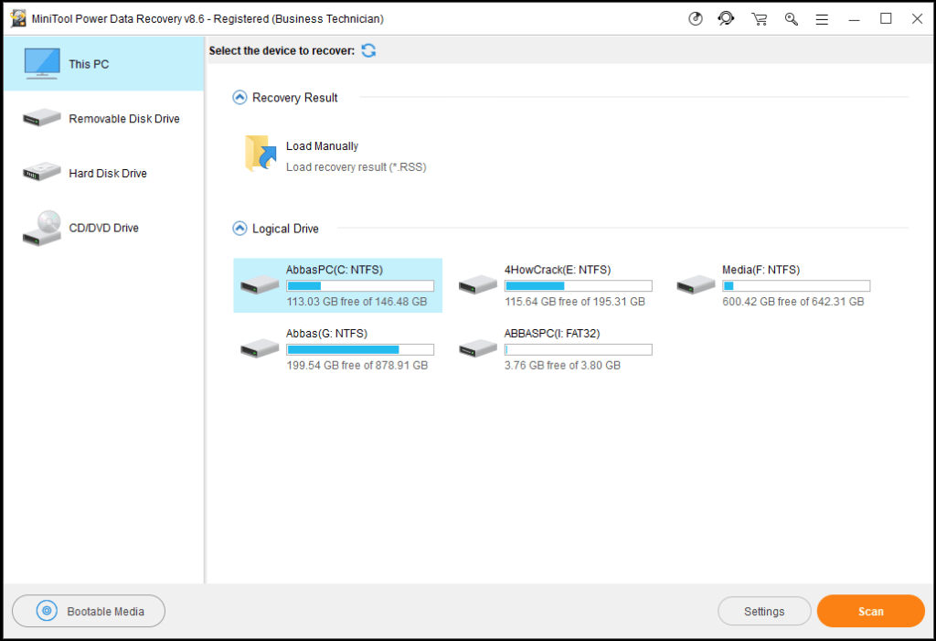Click the shopping cart icon
This screenshot has height=641, width=936.
(x=760, y=19)
